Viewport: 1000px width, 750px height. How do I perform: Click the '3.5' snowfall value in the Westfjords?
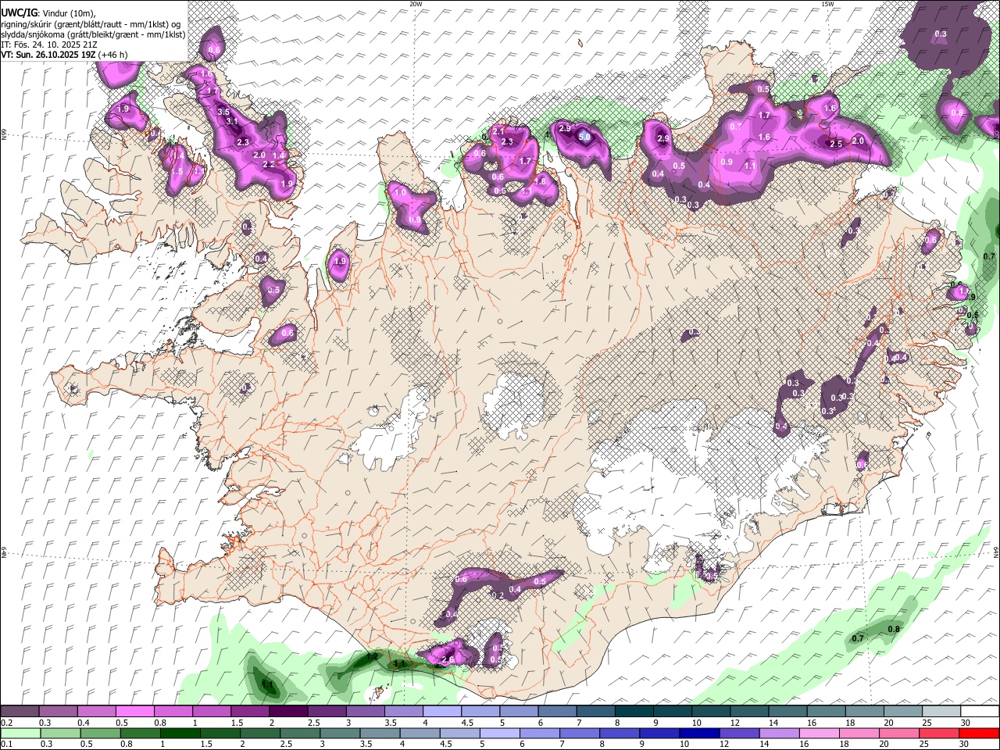(223, 112)
